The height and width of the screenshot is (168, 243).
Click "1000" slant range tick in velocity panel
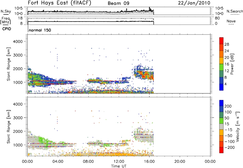(18, 145)
